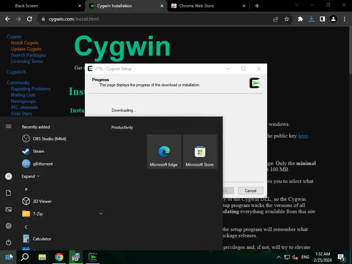Expand the Start menu hamburger icon

pos(9,126)
